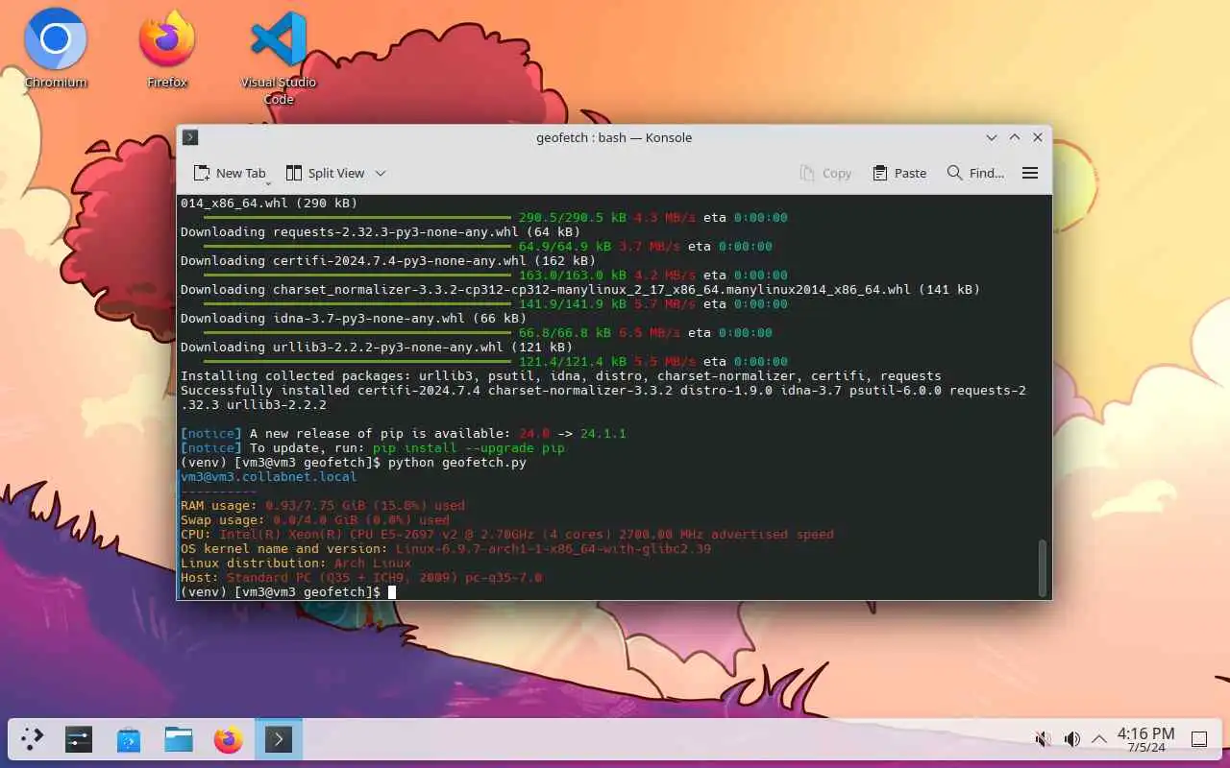Click 'Downloading idna-3.7-py3-none-any.whl' line
Screen dimensions: 1230x768
tap(353, 318)
